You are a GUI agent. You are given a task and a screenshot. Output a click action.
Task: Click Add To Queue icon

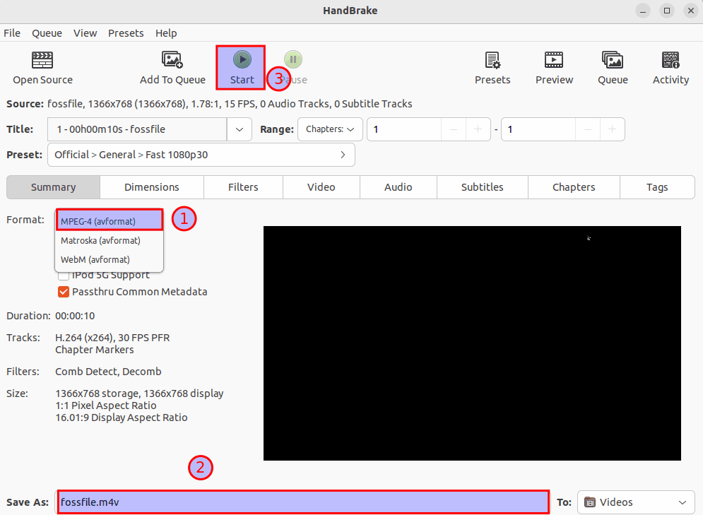click(x=172, y=59)
